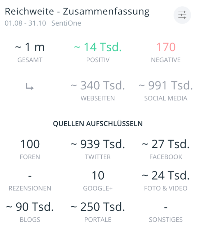The image size is (198, 230).
Task: Click the negative reach 170 value
Action: [x=166, y=47]
